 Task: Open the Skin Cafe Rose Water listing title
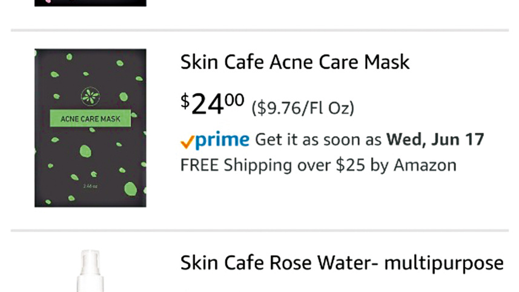342,263
